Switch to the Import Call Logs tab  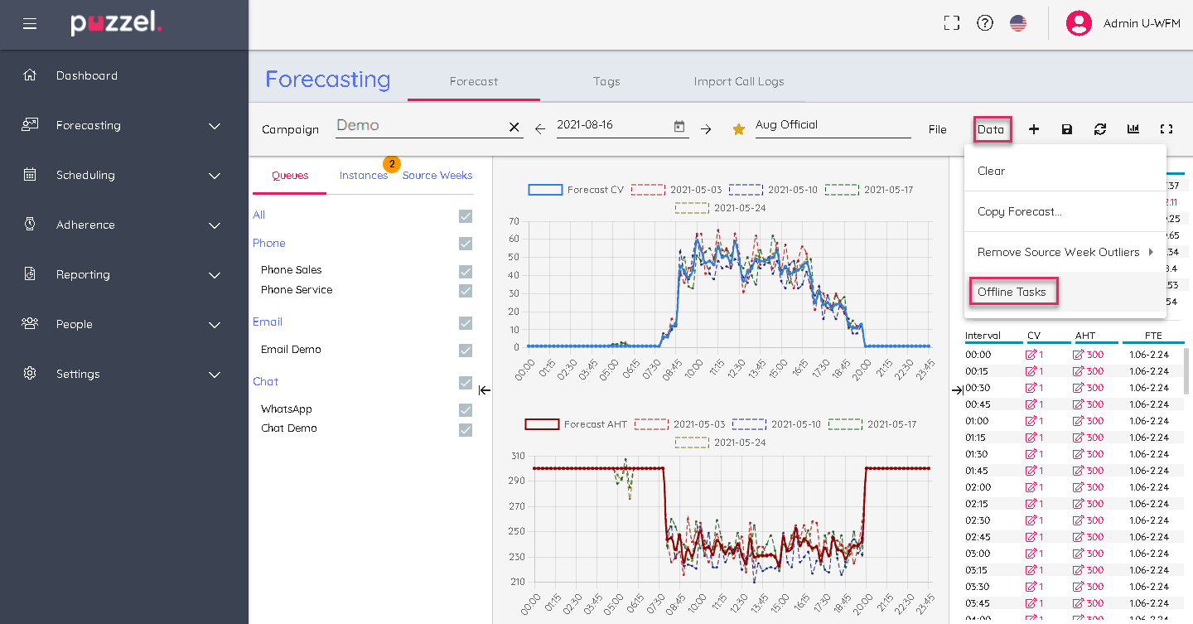[738, 81]
